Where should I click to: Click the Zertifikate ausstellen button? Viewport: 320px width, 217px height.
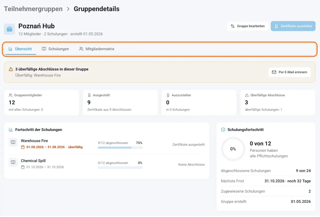click(293, 26)
